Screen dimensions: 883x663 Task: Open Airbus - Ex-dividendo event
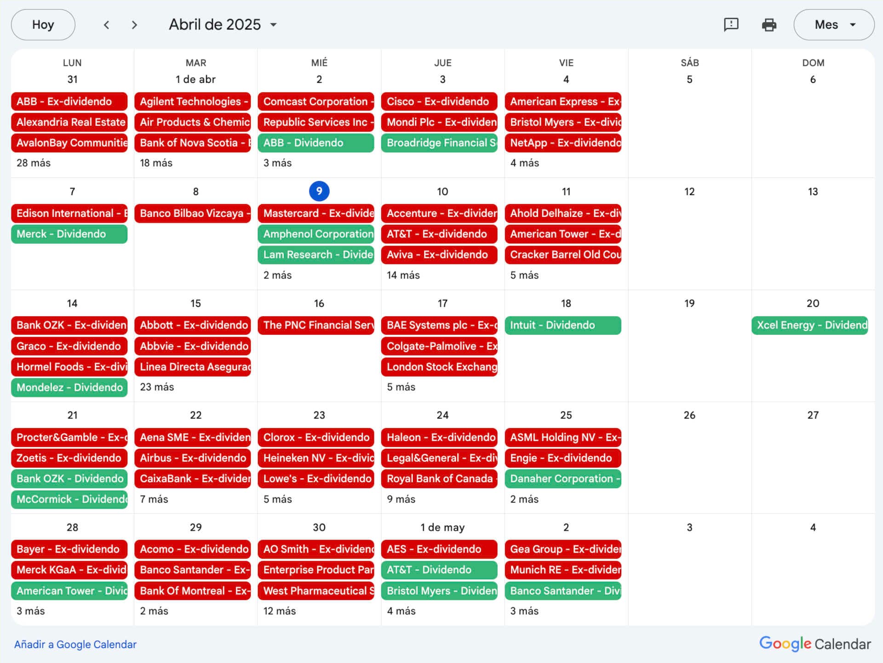click(193, 457)
